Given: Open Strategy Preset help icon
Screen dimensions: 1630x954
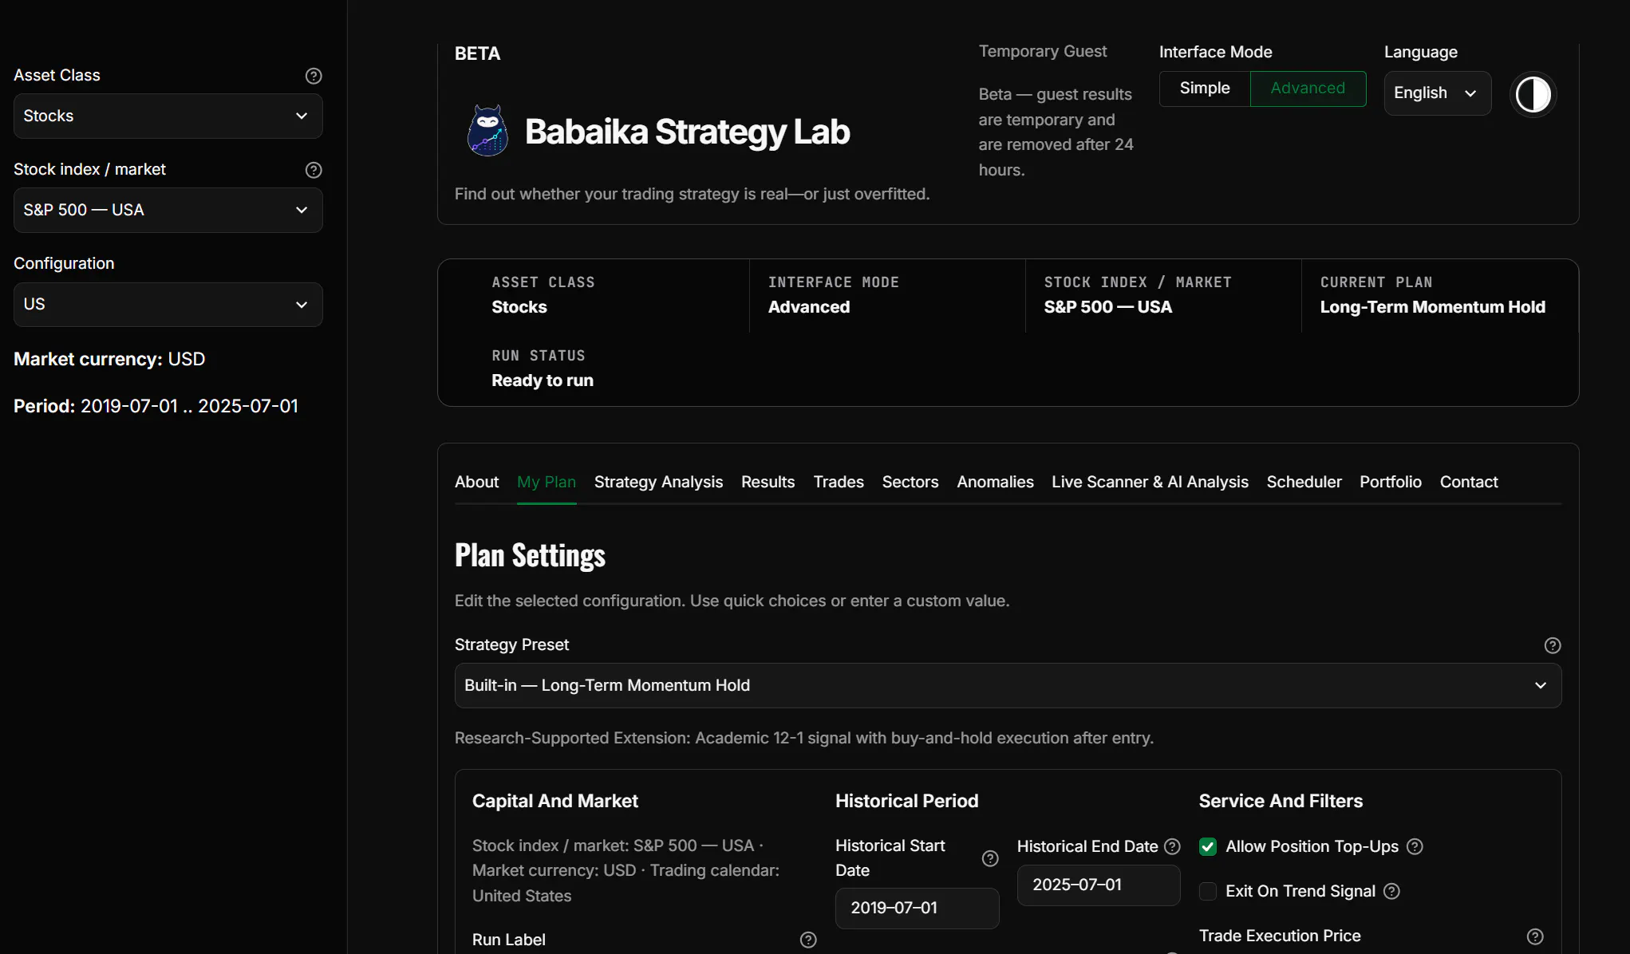Looking at the screenshot, I should click(x=1553, y=645).
